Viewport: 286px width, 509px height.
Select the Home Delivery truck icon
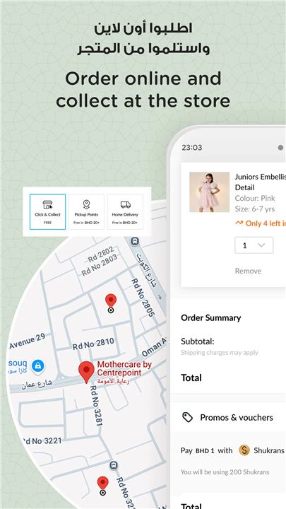coord(125,205)
